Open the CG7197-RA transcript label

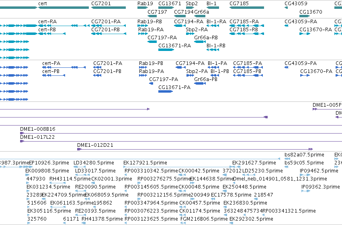tap(162, 37)
